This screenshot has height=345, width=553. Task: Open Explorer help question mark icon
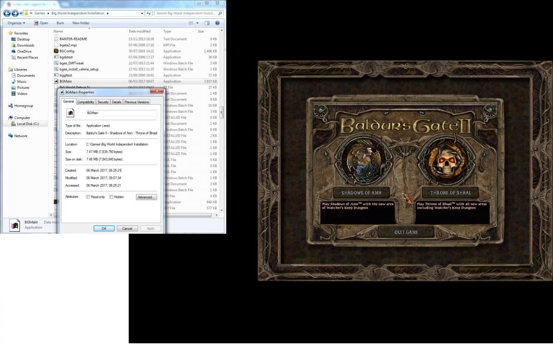click(x=217, y=23)
